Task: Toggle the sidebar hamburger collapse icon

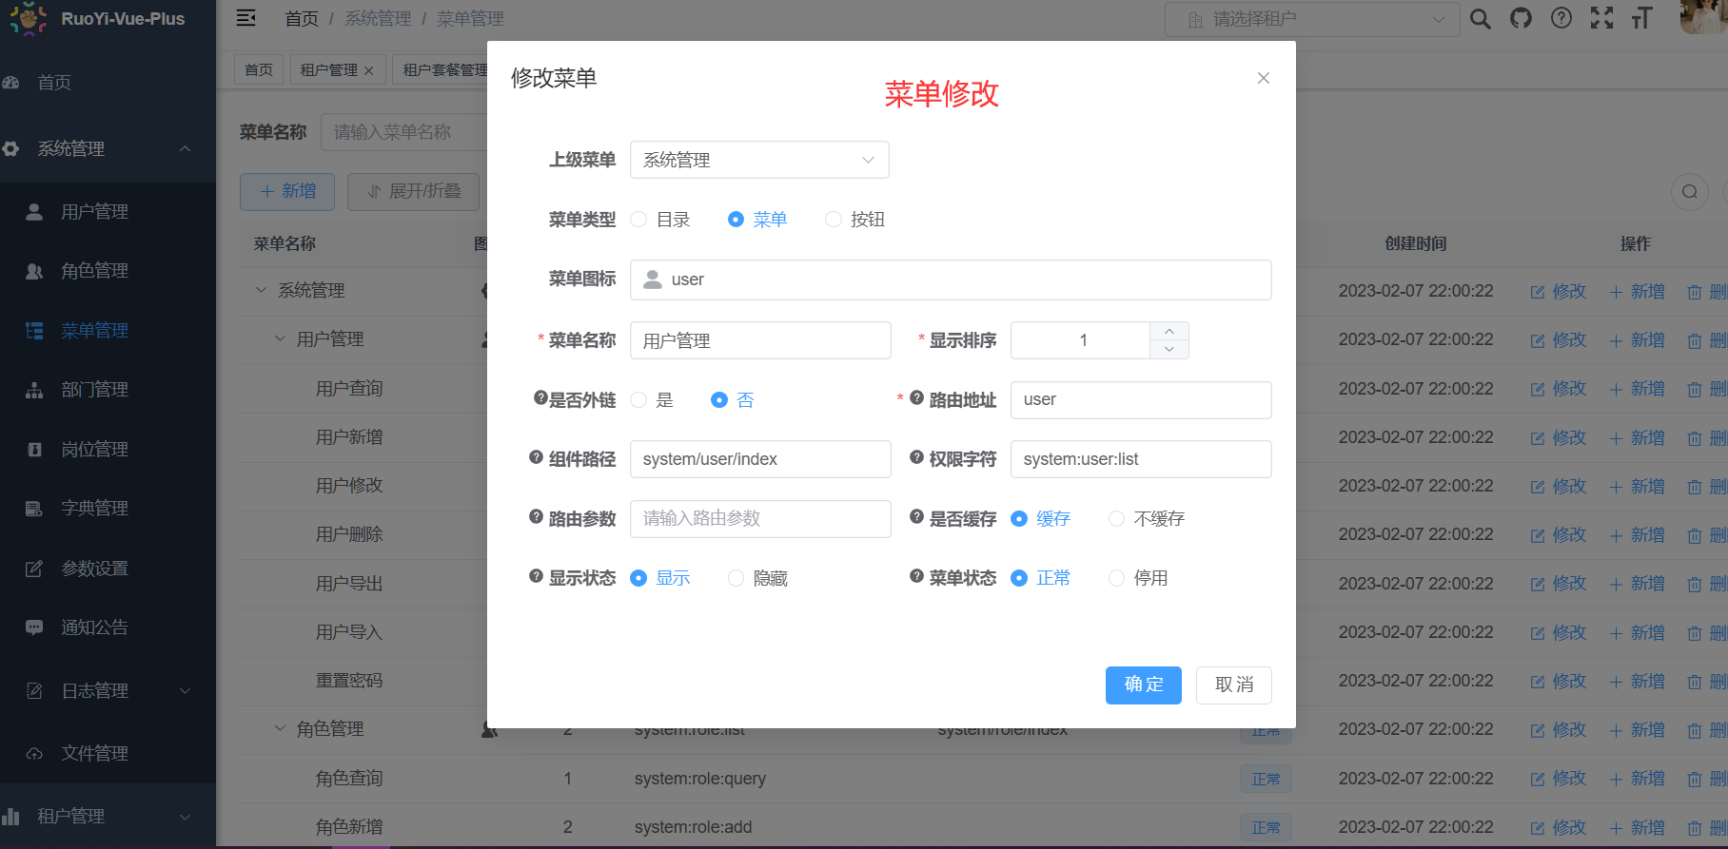Action: coord(246,18)
